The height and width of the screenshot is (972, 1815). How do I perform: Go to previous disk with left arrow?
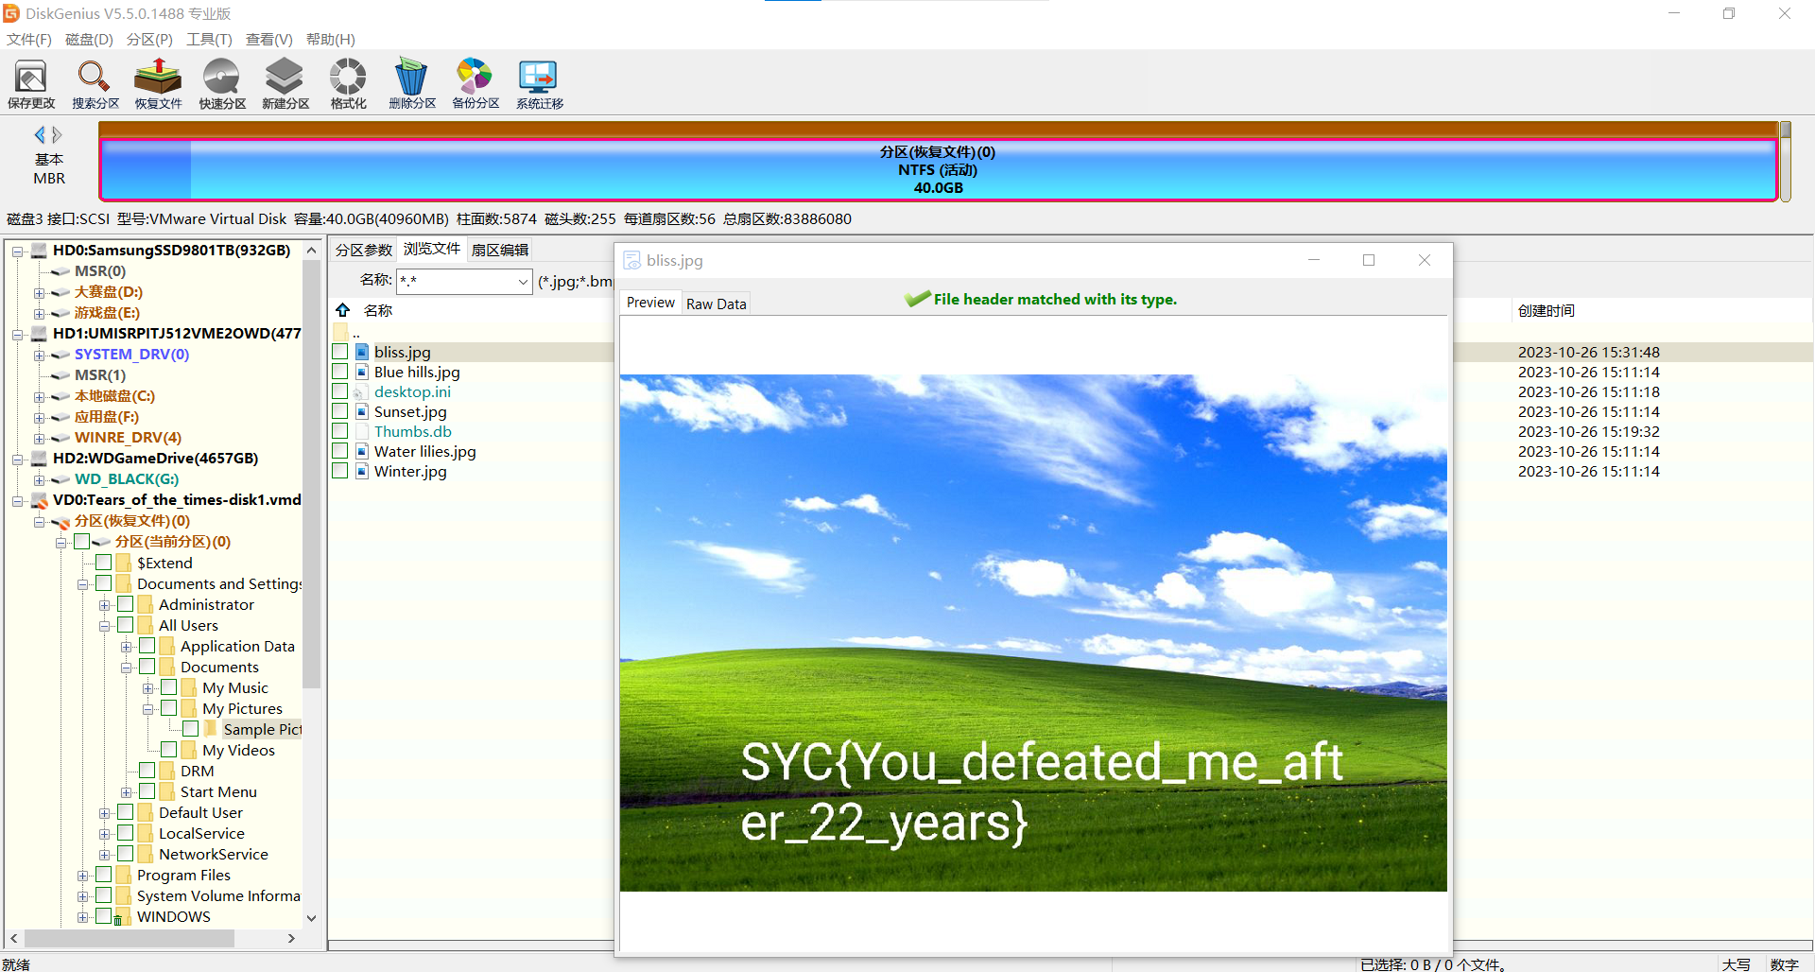coord(39,135)
